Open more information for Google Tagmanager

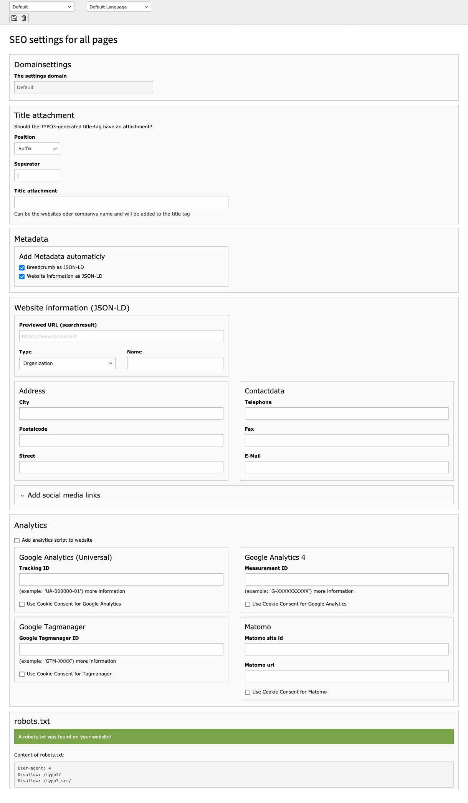coord(101,661)
